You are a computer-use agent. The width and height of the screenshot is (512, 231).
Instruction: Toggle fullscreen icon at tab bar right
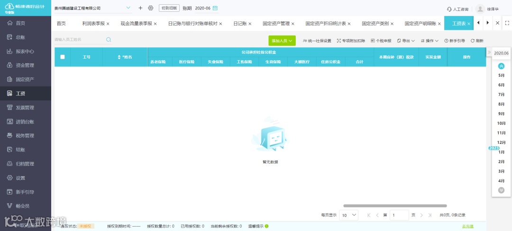(x=507, y=23)
